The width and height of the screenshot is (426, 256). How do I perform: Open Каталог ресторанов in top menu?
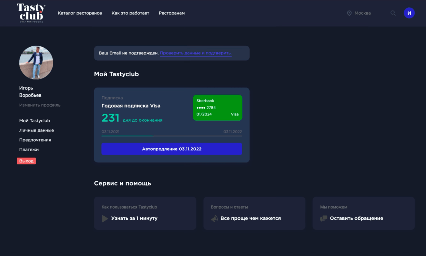[80, 13]
